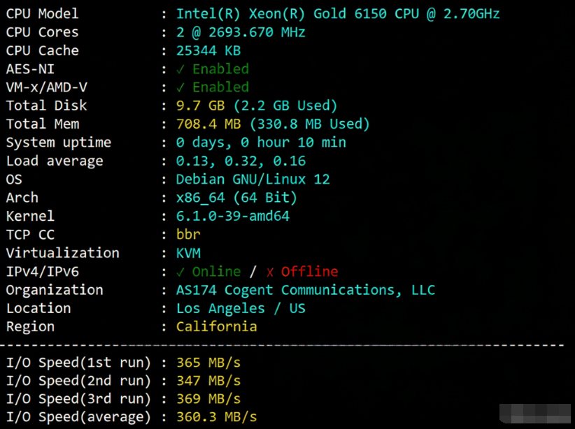The height and width of the screenshot is (429, 575).
Task: Click the TCP CC value bbr
Action: [188, 235]
